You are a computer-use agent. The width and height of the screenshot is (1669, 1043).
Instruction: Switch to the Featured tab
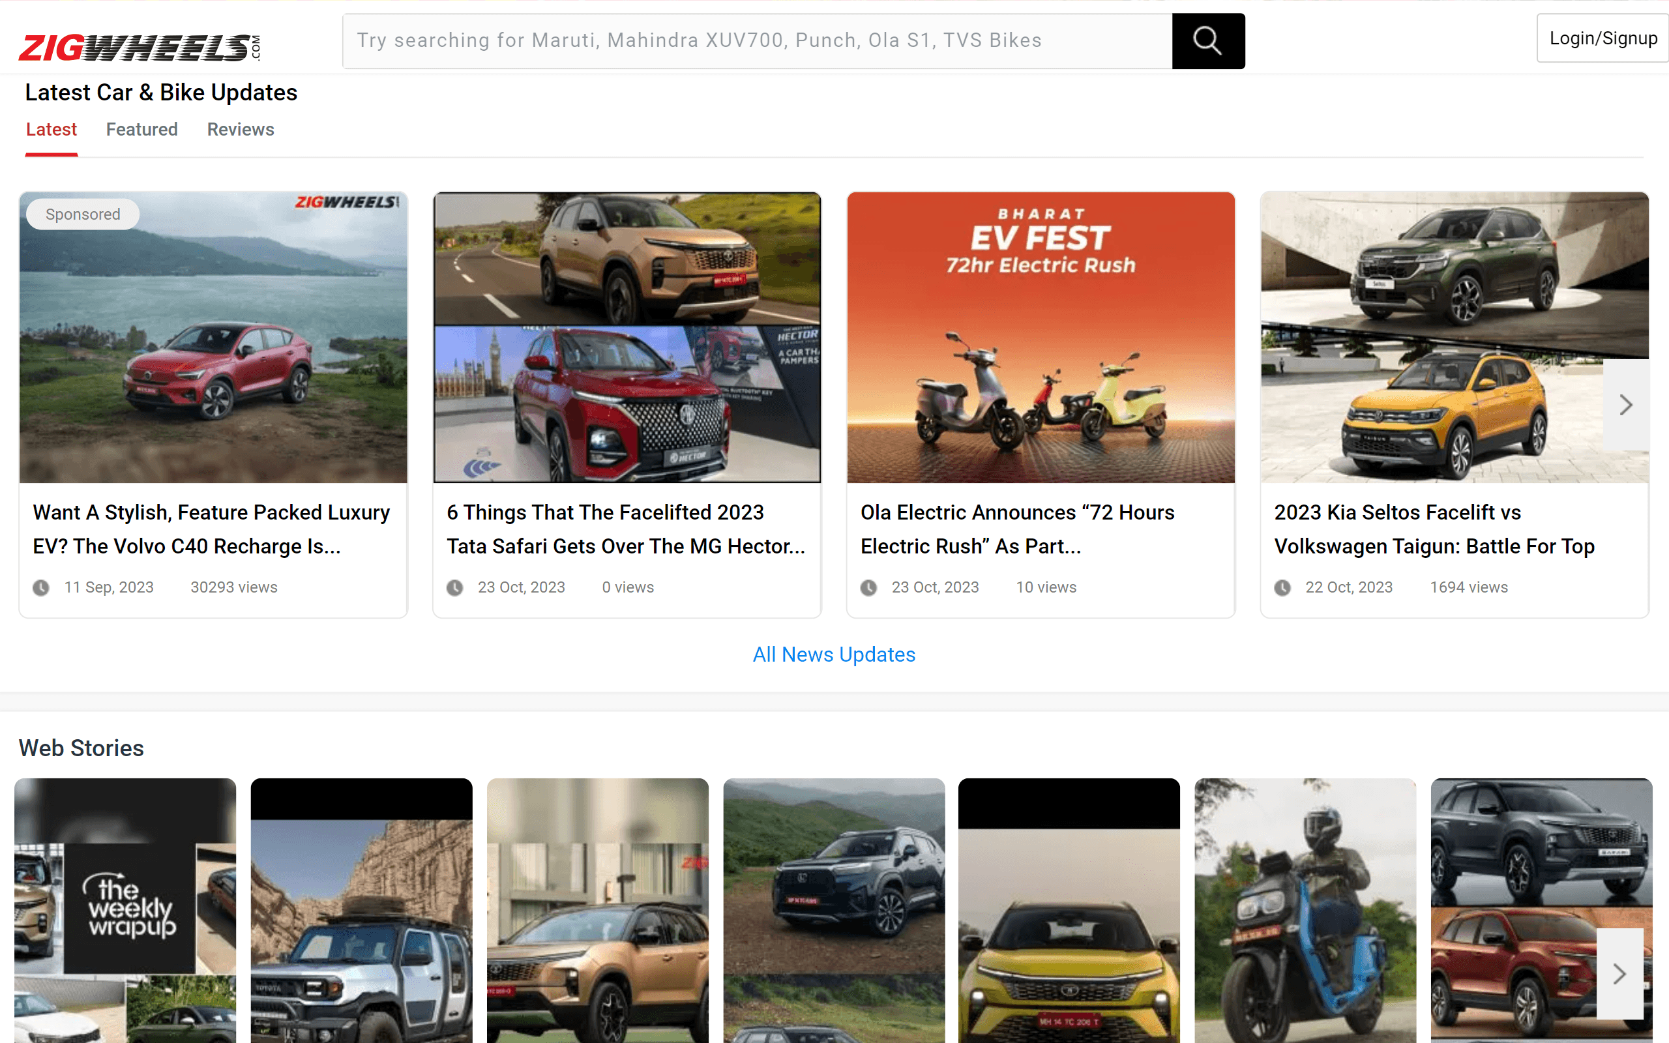(142, 130)
